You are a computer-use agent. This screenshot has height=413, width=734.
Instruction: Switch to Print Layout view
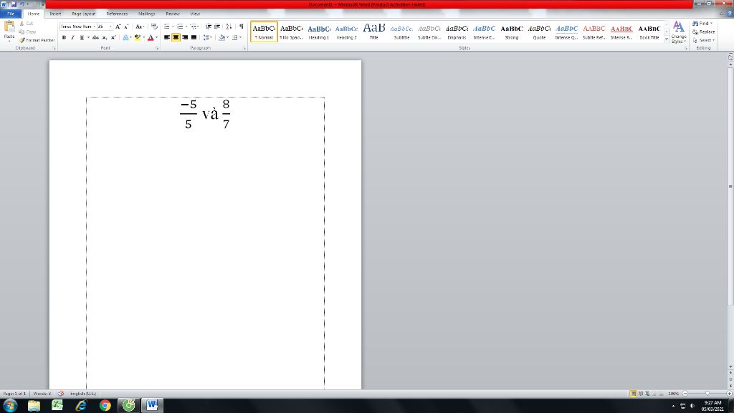coord(633,394)
